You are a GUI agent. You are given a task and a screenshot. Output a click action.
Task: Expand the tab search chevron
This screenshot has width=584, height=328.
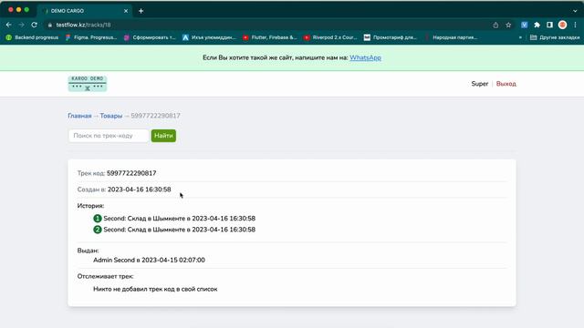[575, 11]
